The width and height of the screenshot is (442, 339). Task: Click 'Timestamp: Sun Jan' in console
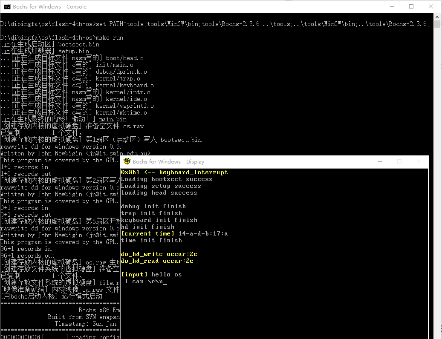pos(85,324)
